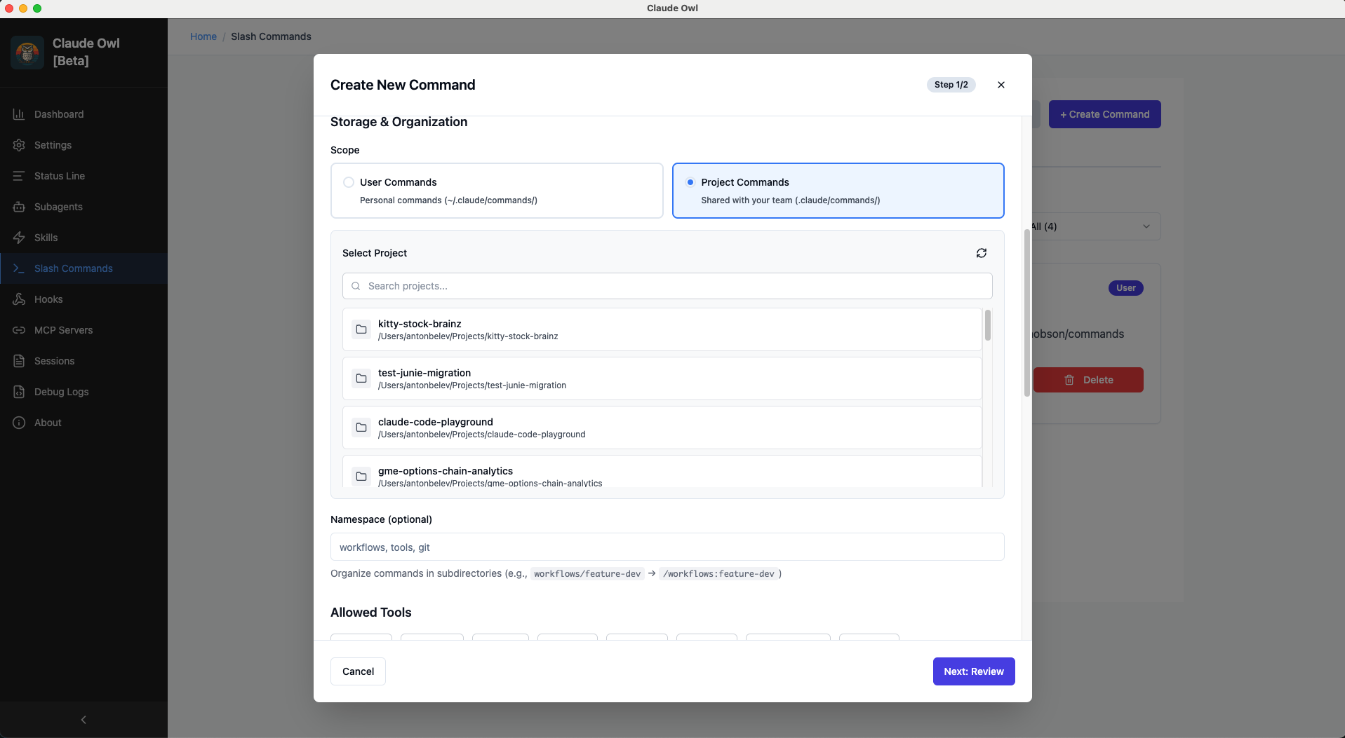Click the Next: Review button

973,671
